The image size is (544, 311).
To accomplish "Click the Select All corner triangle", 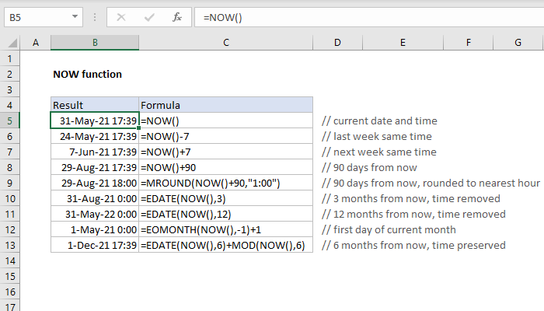I will tap(13, 43).
